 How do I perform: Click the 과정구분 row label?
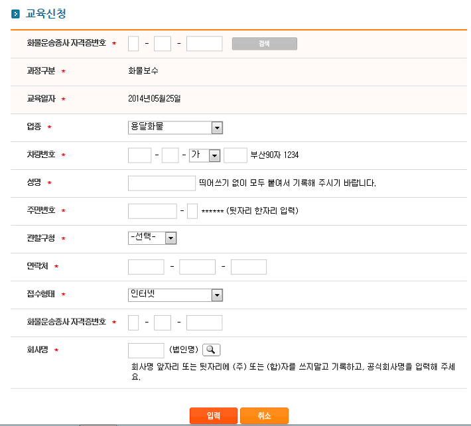click(41, 71)
